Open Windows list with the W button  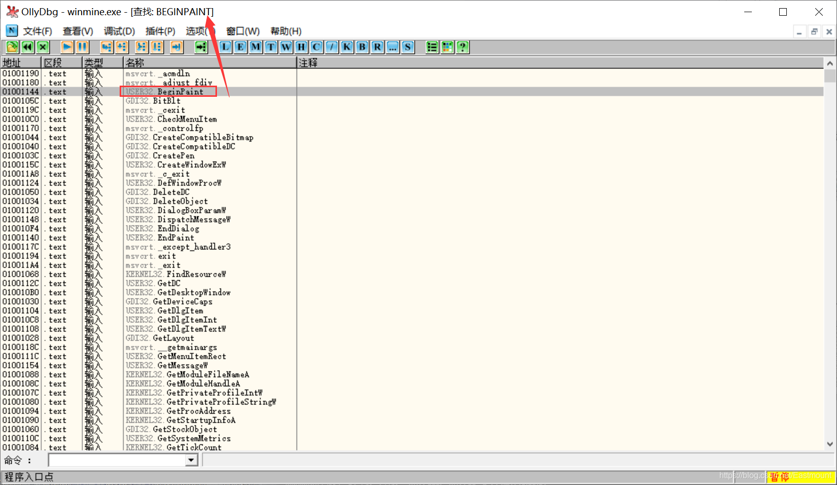point(286,47)
